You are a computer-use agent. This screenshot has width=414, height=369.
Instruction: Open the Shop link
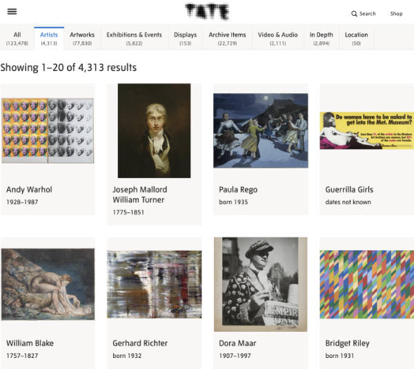click(x=396, y=14)
